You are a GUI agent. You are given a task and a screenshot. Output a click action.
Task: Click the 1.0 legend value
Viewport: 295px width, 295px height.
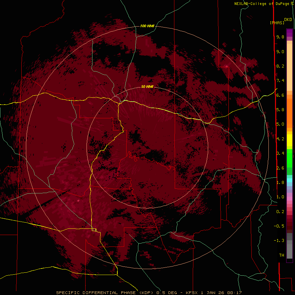pyautogui.click(x=280, y=197)
